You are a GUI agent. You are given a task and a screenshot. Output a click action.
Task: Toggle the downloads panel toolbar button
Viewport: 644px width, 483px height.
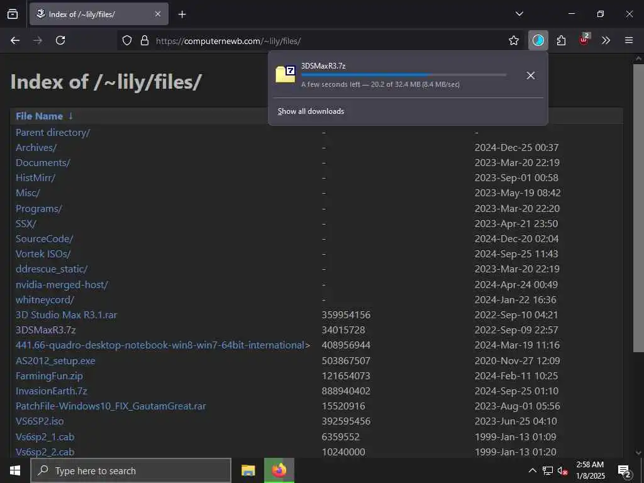[x=538, y=40]
